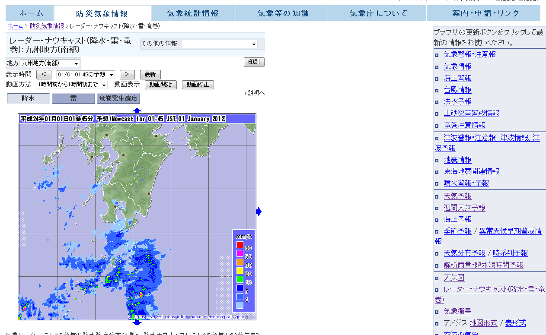This screenshot has width=546, height=335.
Task: Step forward with the '>' time button
Action: tap(127, 74)
